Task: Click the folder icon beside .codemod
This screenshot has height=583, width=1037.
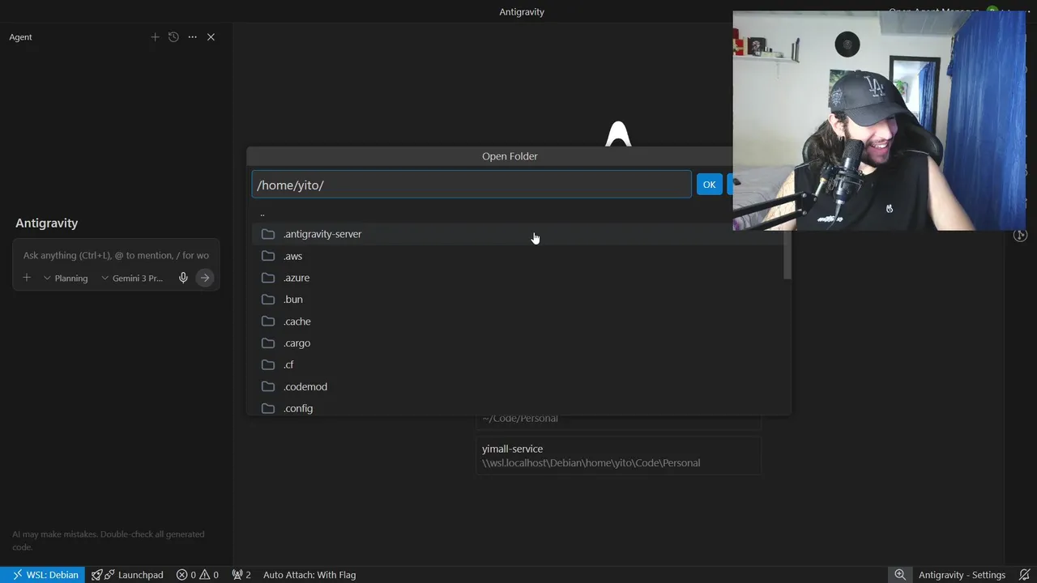Action: 268,387
